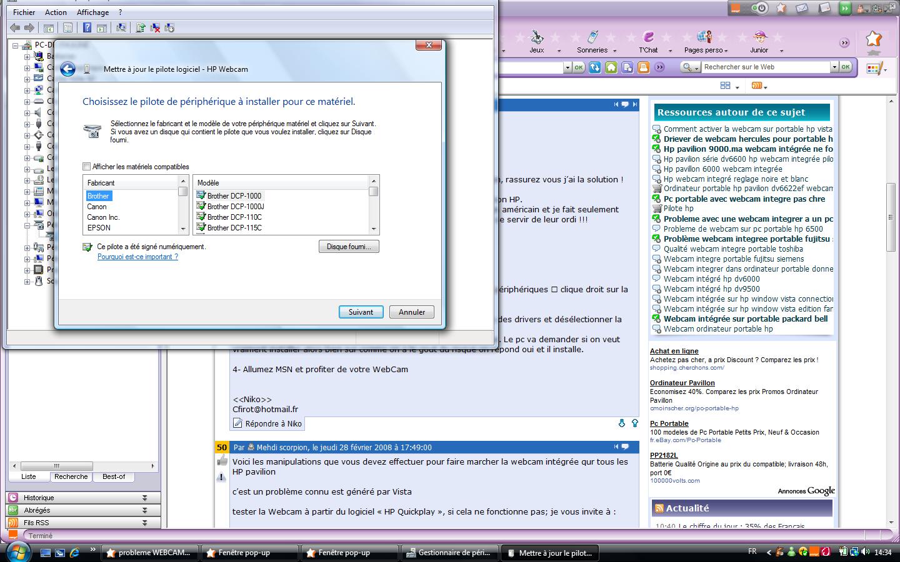Click the back arrow in the driver wizard
The height and width of the screenshot is (562, 900).
click(x=67, y=69)
